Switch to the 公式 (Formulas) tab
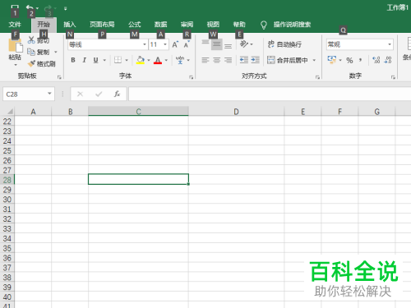Screen dimensions: 411x308 [134, 25]
